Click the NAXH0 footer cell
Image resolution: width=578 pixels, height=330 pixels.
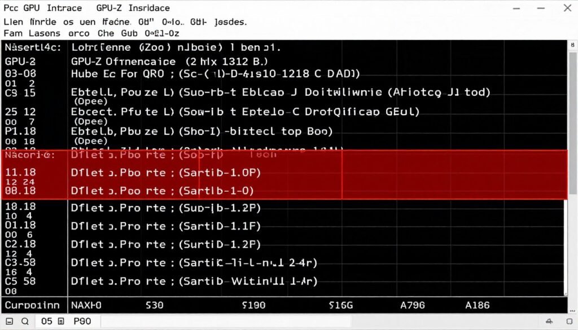click(86, 305)
